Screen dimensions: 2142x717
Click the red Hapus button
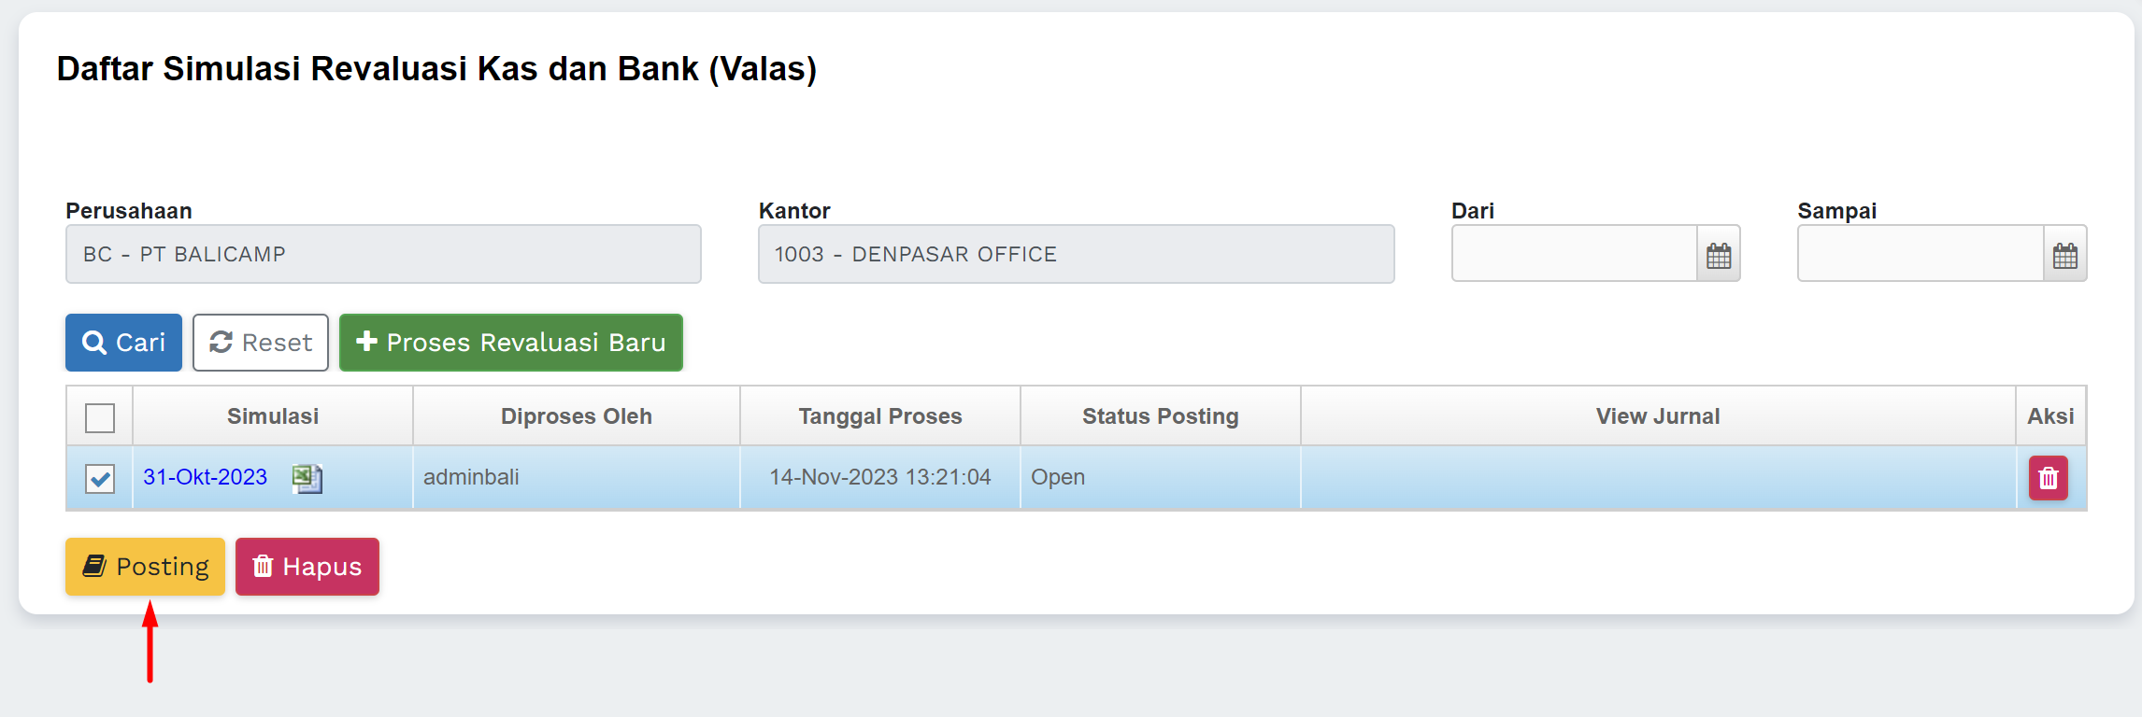pos(307,567)
